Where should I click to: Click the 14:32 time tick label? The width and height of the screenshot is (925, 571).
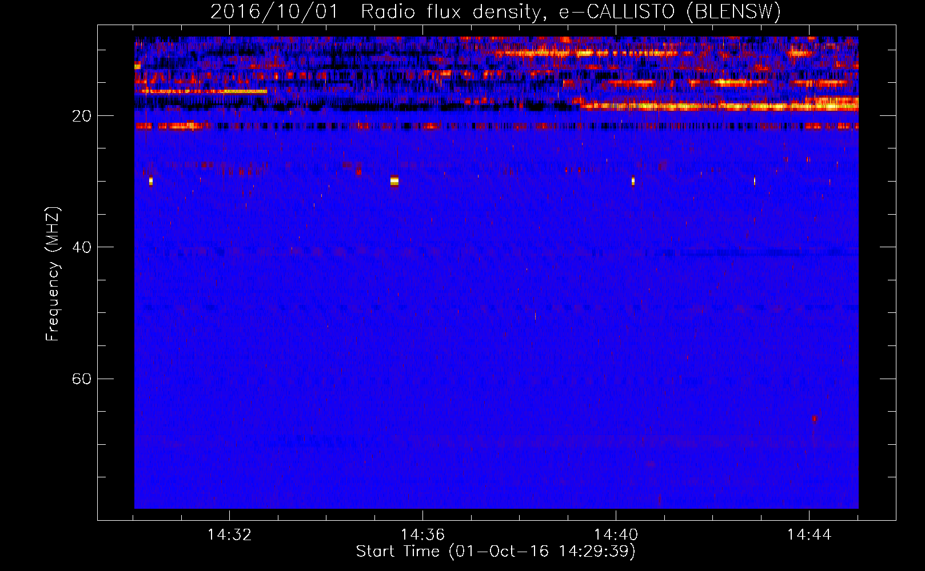click(229, 535)
